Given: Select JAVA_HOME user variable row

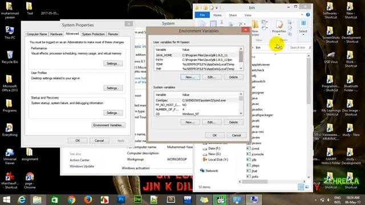Looking at the screenshot, I should pos(197,55).
